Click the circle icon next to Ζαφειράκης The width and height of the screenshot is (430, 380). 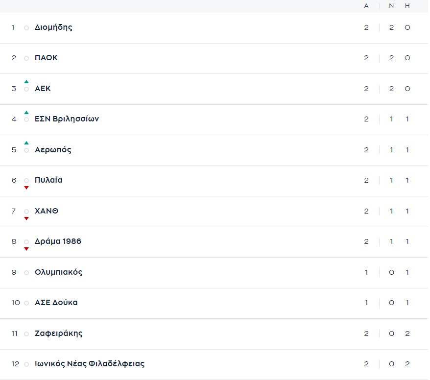[x=26, y=334]
